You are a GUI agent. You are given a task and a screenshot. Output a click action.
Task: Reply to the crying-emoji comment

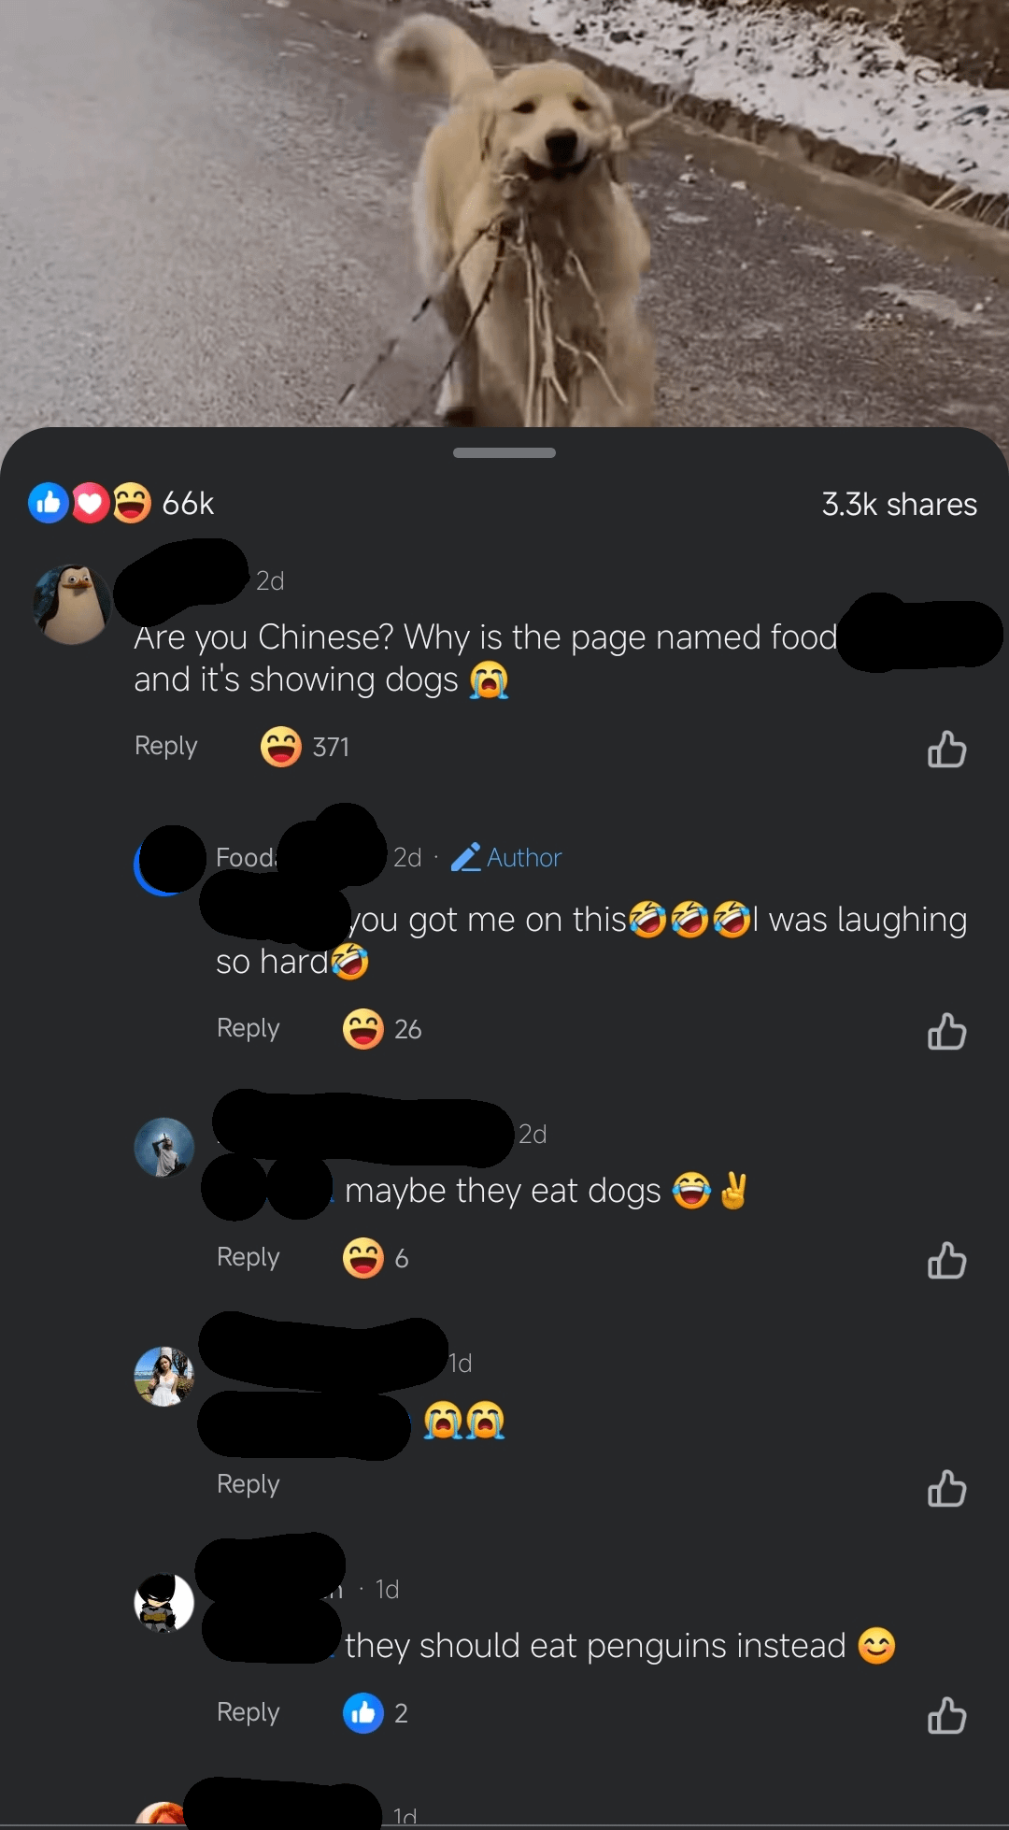pyautogui.click(x=249, y=1484)
